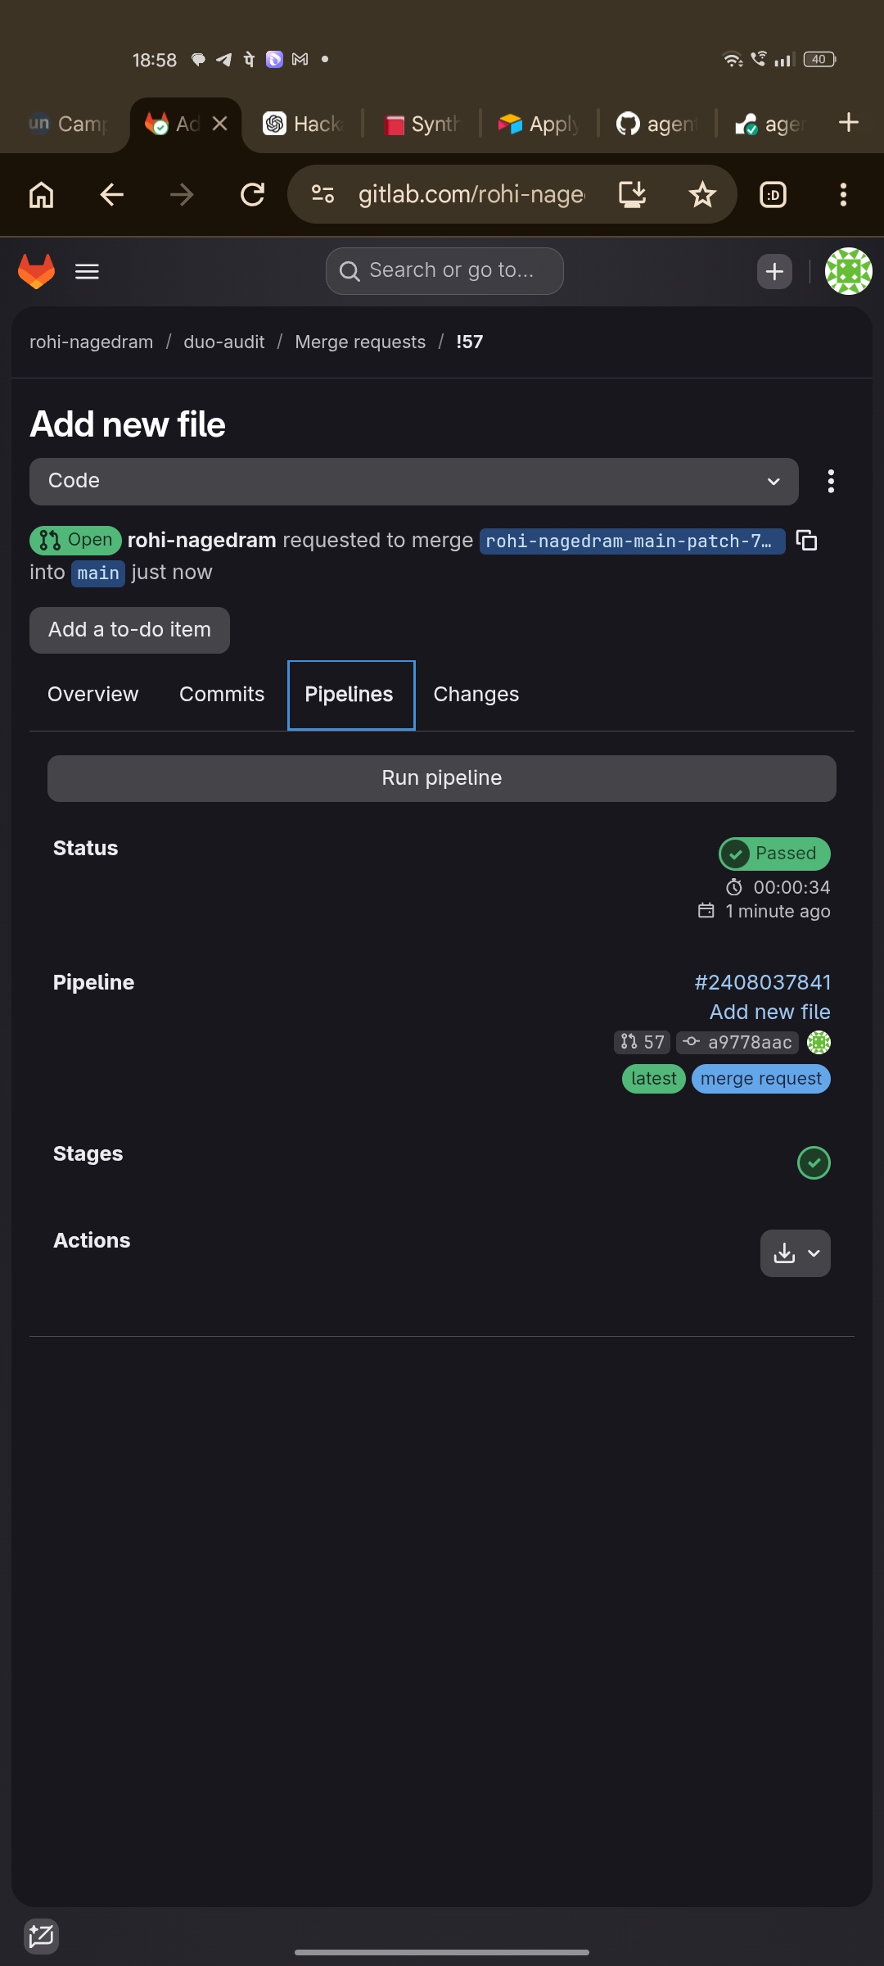Image resolution: width=884 pixels, height=1966 pixels.
Task: Open the browser three-dot menu
Action: pyautogui.click(x=843, y=194)
